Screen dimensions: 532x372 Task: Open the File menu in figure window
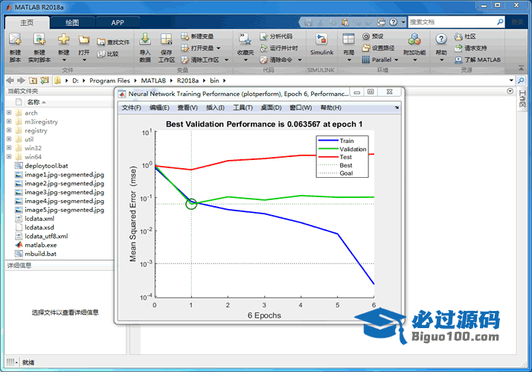tap(131, 108)
